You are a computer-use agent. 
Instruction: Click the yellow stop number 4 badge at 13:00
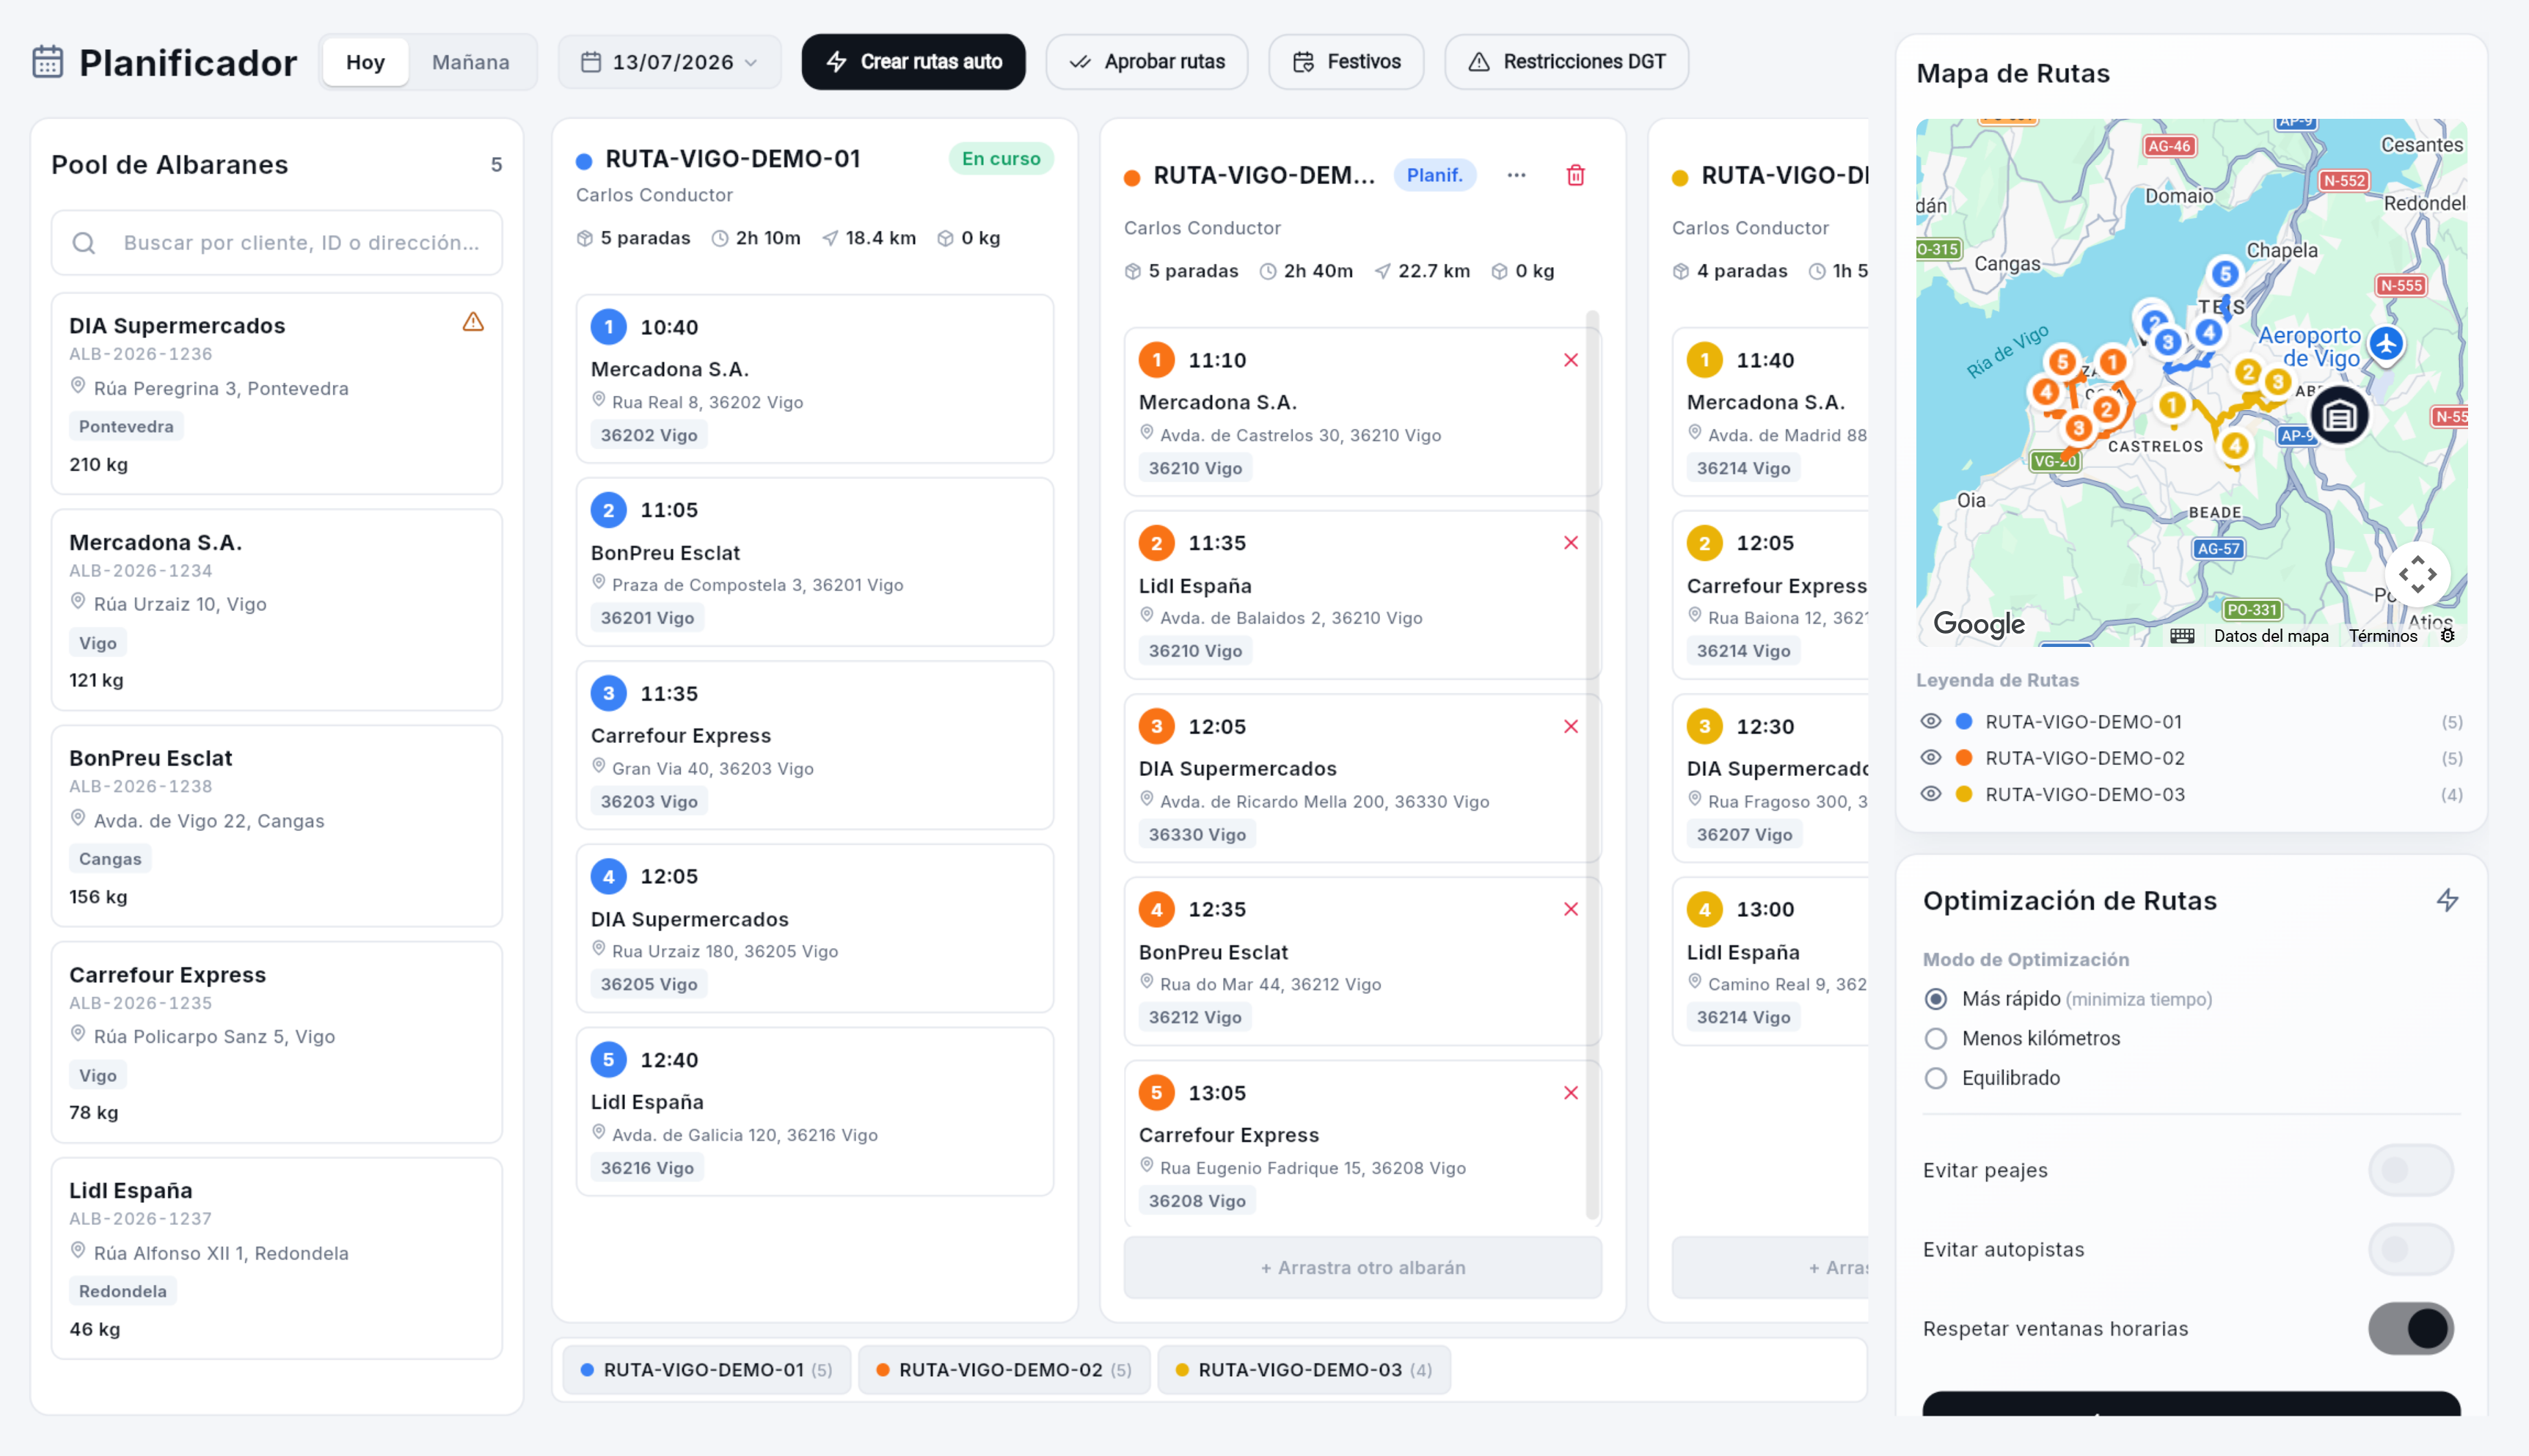[x=1705, y=910]
